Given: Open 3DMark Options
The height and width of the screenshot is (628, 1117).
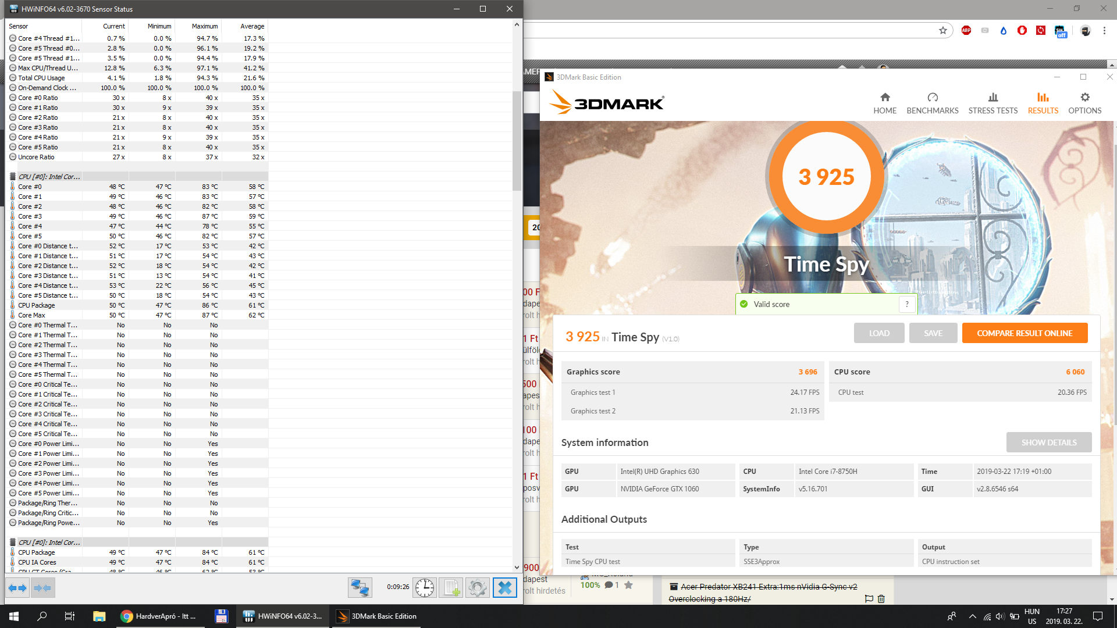Looking at the screenshot, I should pos(1085,104).
